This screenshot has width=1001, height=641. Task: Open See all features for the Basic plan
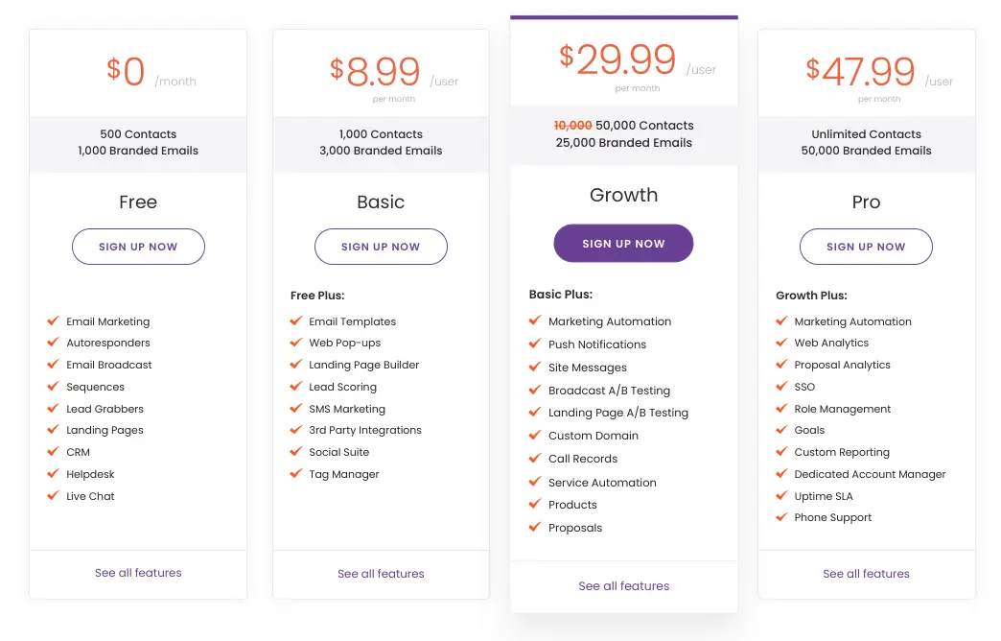[x=381, y=574]
